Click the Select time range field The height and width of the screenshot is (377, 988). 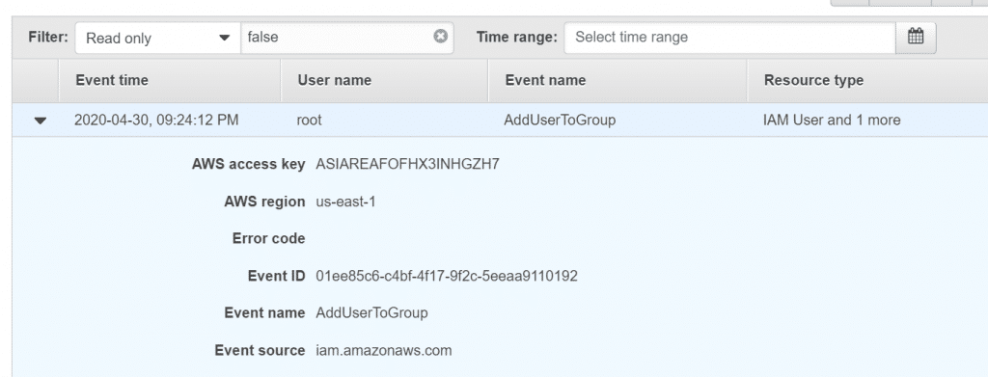(729, 38)
